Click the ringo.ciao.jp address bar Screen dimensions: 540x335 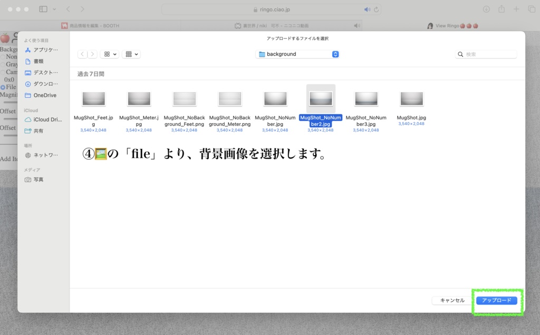(x=272, y=9)
